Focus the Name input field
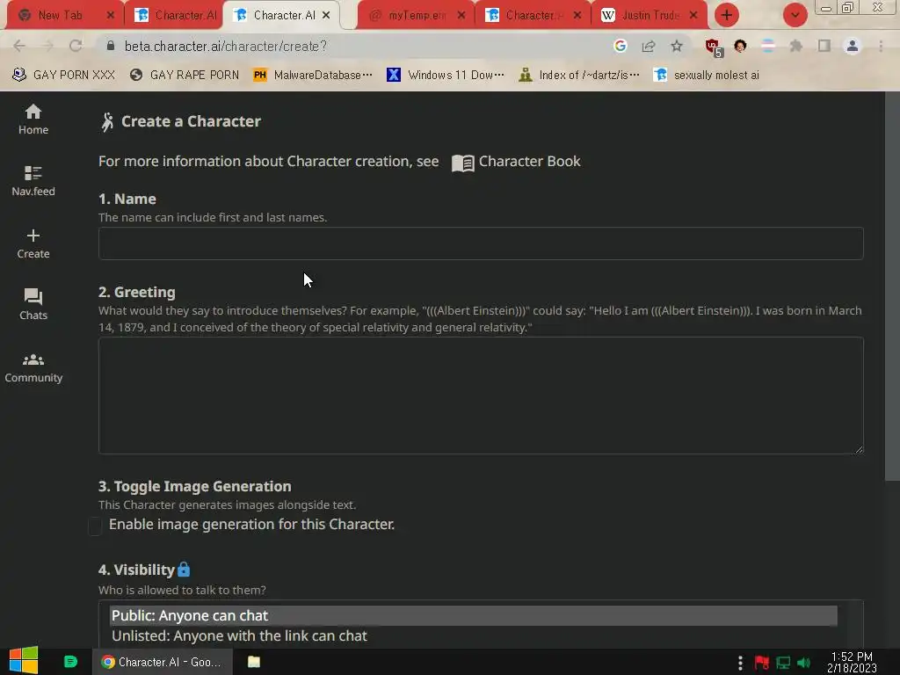The height and width of the screenshot is (675, 900). tap(481, 243)
